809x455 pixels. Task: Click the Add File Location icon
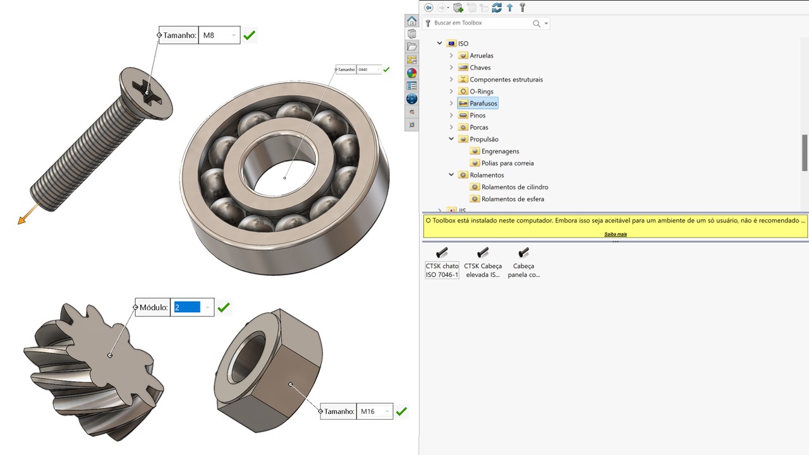[x=471, y=8]
